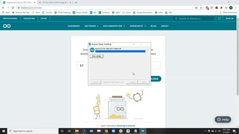239x134 pixels.
Task: Click Sign In on Arduino site
Action: click(x=230, y=19)
